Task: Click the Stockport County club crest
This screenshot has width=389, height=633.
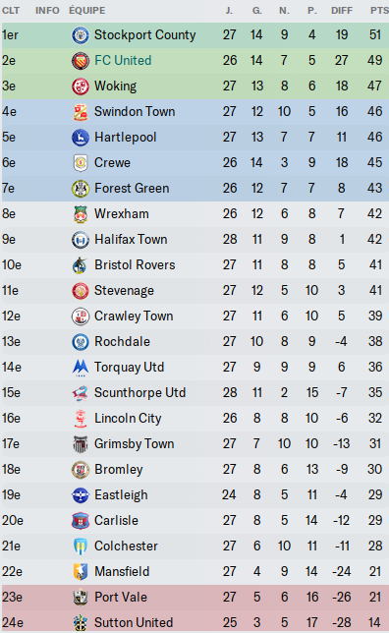Action: click(x=81, y=35)
